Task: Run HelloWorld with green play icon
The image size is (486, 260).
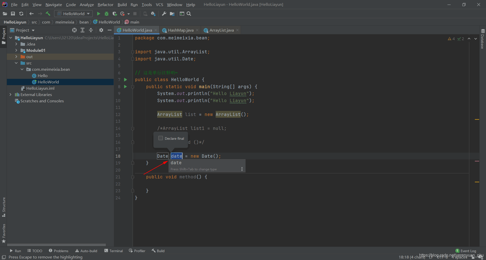Action: (98, 14)
